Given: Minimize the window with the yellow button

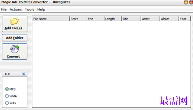Looking at the screenshot, I should click(x=186, y=2).
